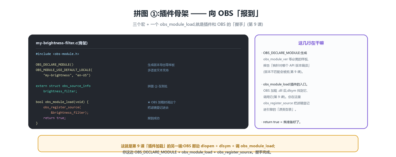Click the #include <obs-module.h> line

pyautogui.click(x=58, y=54)
